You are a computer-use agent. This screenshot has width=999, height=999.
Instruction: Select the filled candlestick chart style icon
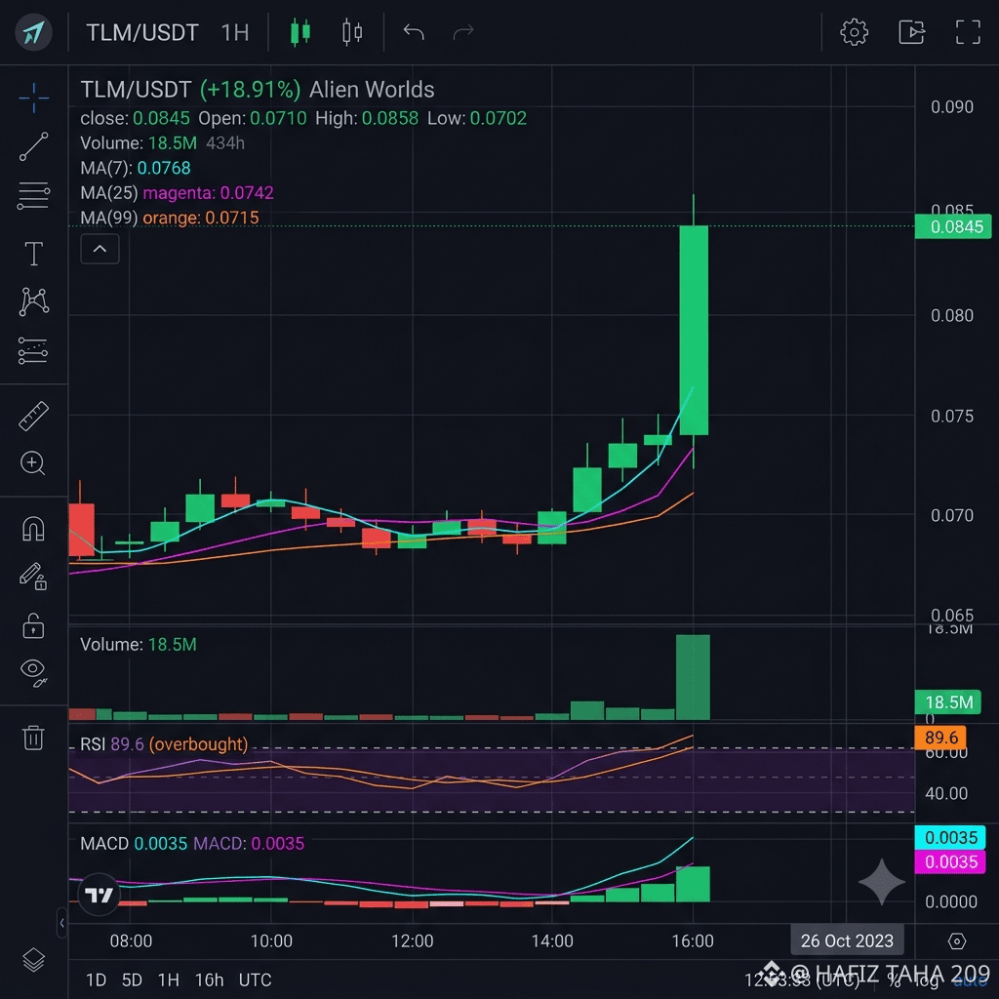[x=300, y=32]
